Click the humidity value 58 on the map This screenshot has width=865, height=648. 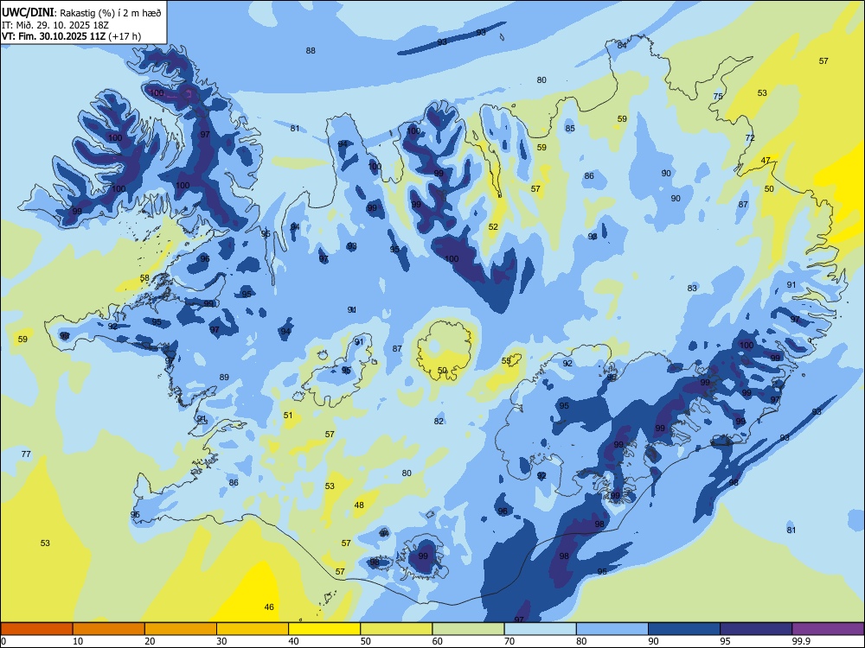pos(144,278)
